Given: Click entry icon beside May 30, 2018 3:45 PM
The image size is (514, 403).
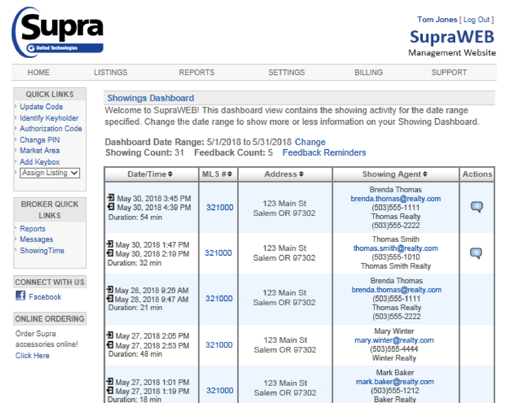Looking at the screenshot, I should (111, 198).
